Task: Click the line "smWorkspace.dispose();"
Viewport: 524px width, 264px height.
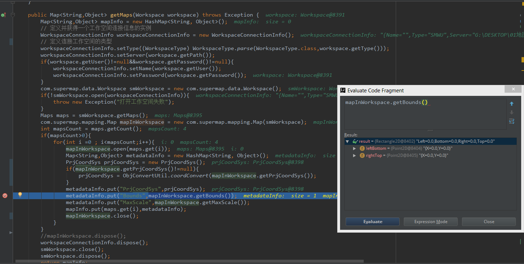Action: pos(75,256)
